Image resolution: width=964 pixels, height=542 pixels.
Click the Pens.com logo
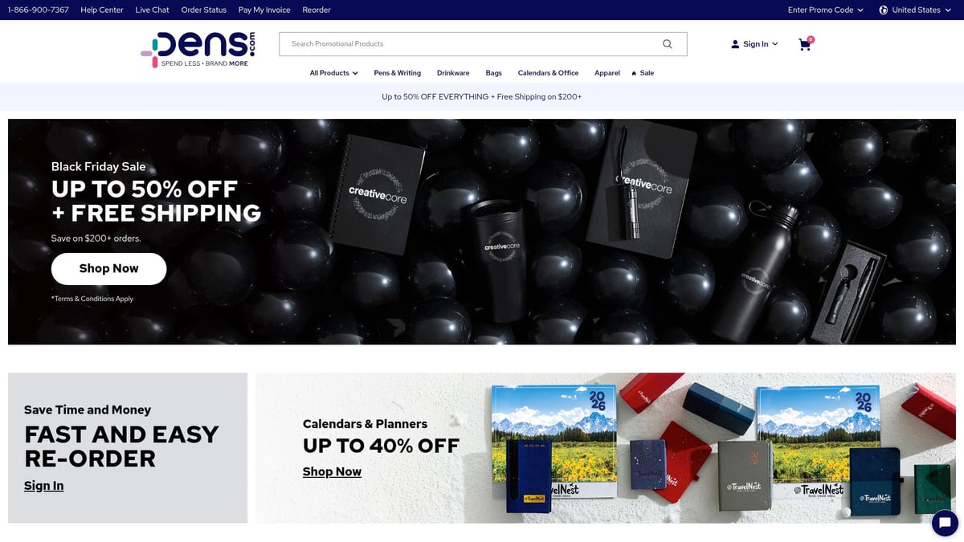click(x=198, y=49)
